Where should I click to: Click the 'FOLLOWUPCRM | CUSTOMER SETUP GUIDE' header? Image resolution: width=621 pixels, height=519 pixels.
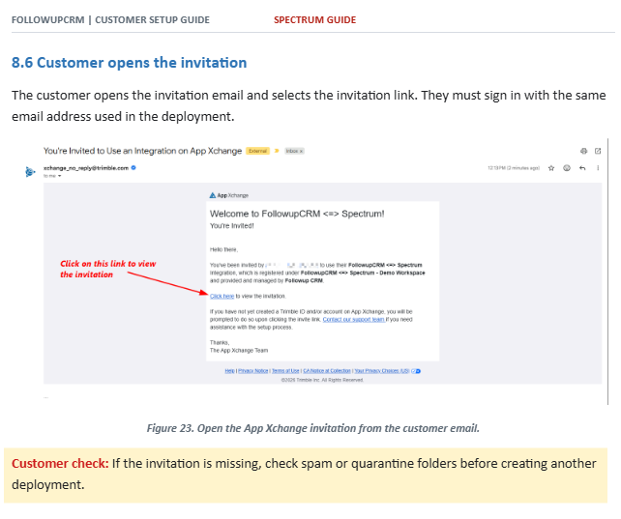click(110, 19)
